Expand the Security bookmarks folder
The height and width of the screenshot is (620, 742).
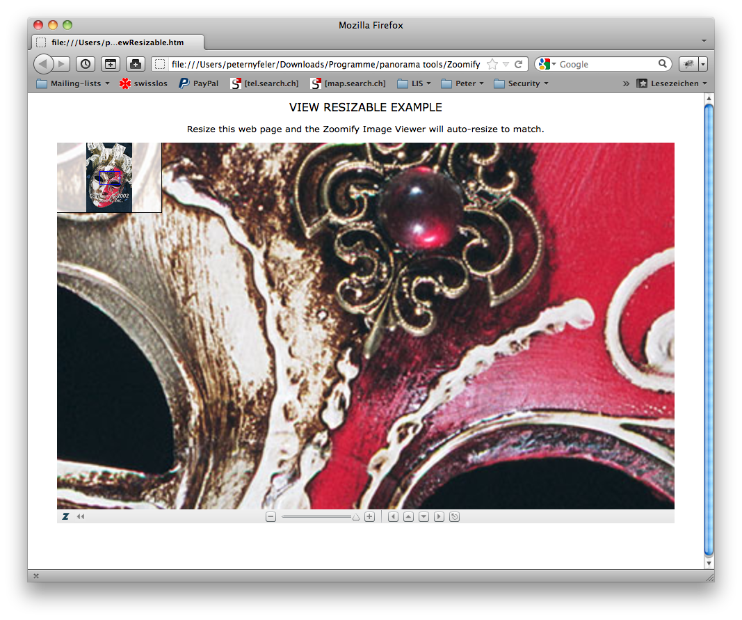tap(521, 84)
